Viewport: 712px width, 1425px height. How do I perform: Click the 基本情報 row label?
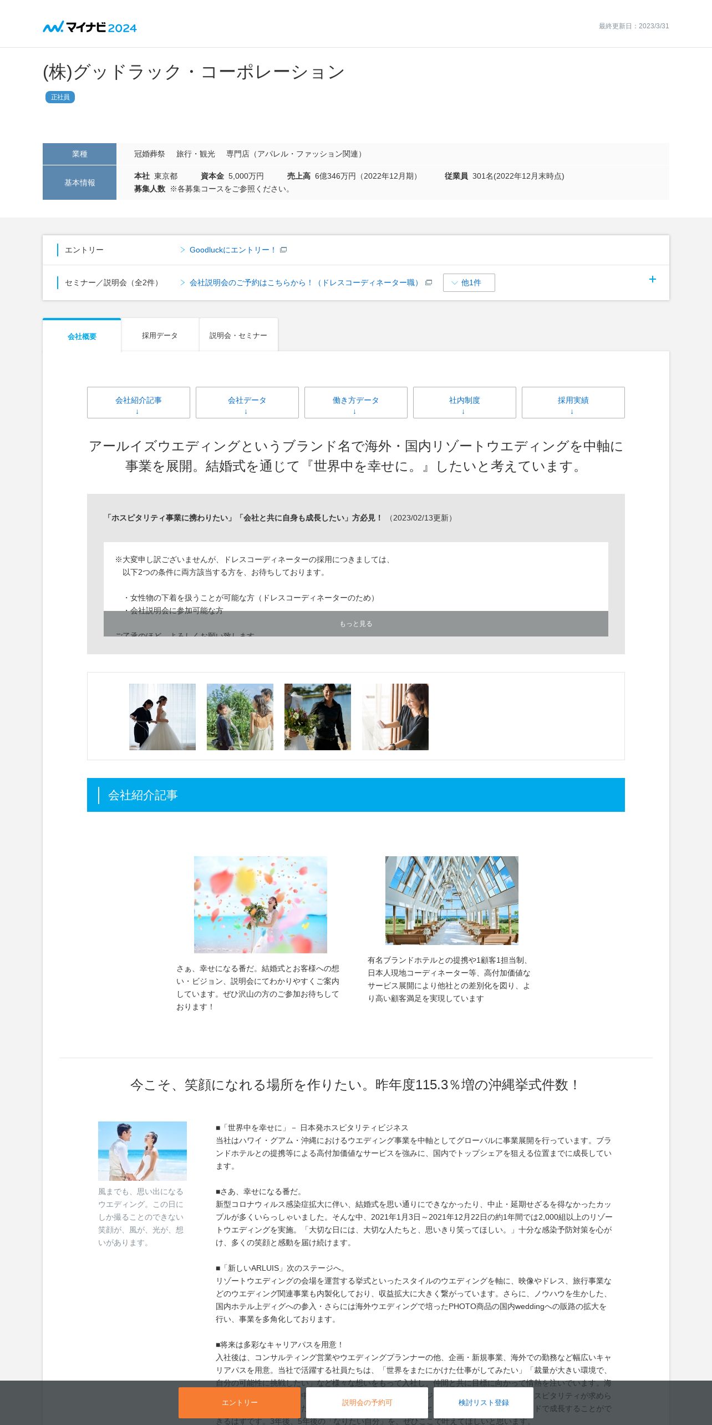point(79,183)
